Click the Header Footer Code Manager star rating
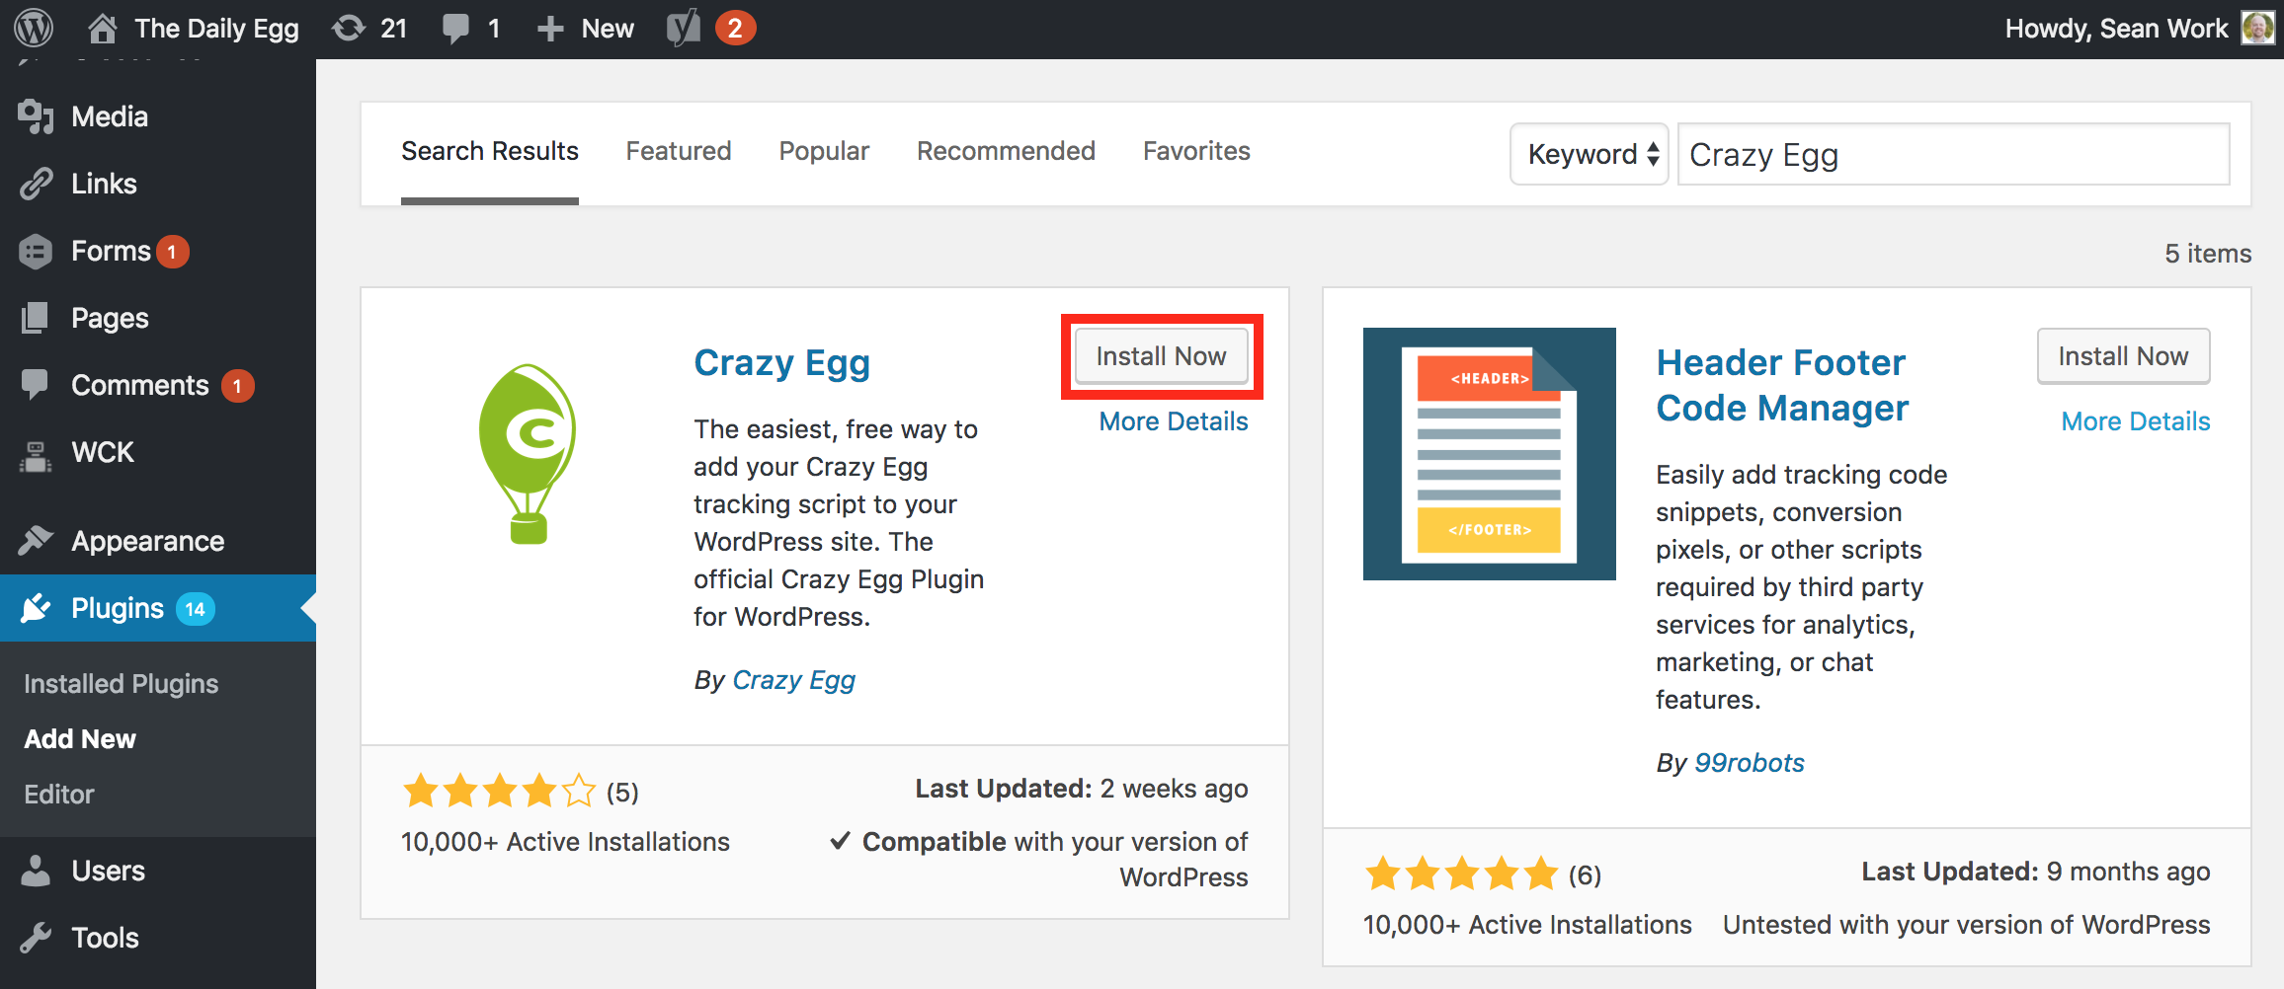Screen dimensions: 2284x989 (x=1462, y=875)
